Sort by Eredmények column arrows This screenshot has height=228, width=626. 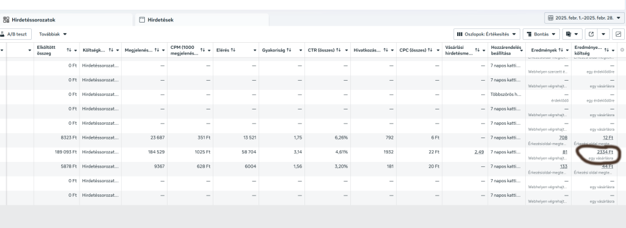(x=561, y=50)
